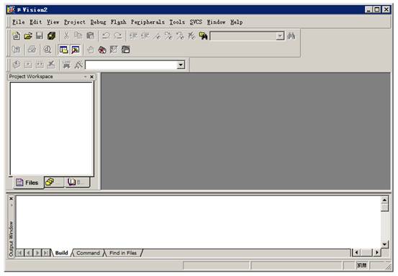Close the Project Workspace panel
This screenshot has height=276, width=398.
pos(91,76)
